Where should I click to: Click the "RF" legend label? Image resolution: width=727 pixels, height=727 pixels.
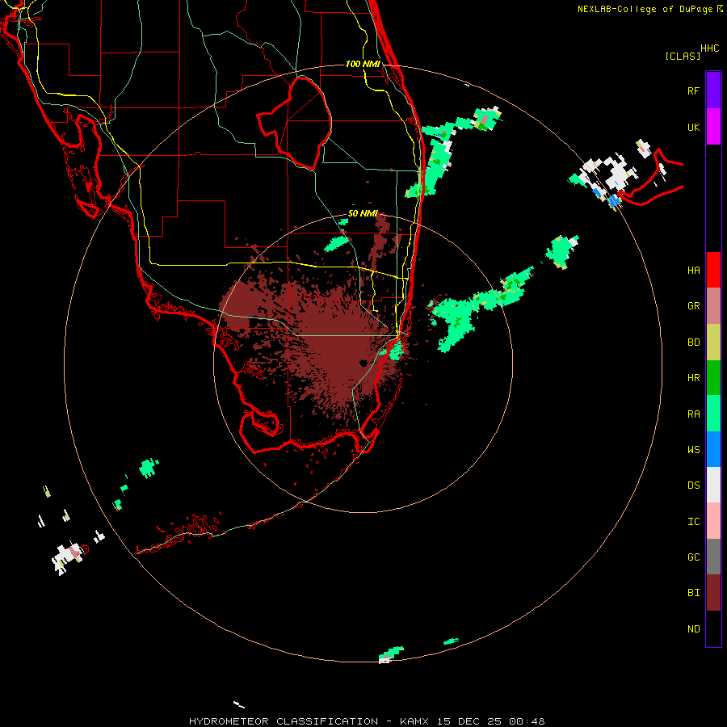(693, 90)
